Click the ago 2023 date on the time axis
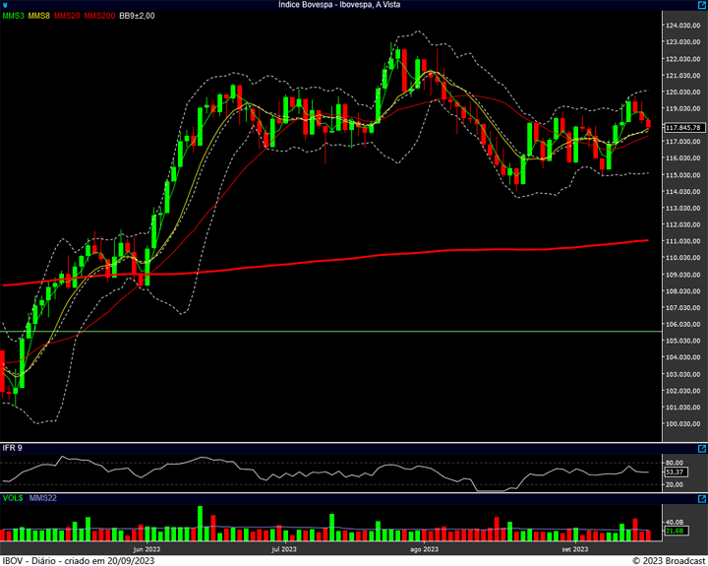Screen dimensions: 708x566 [423, 548]
